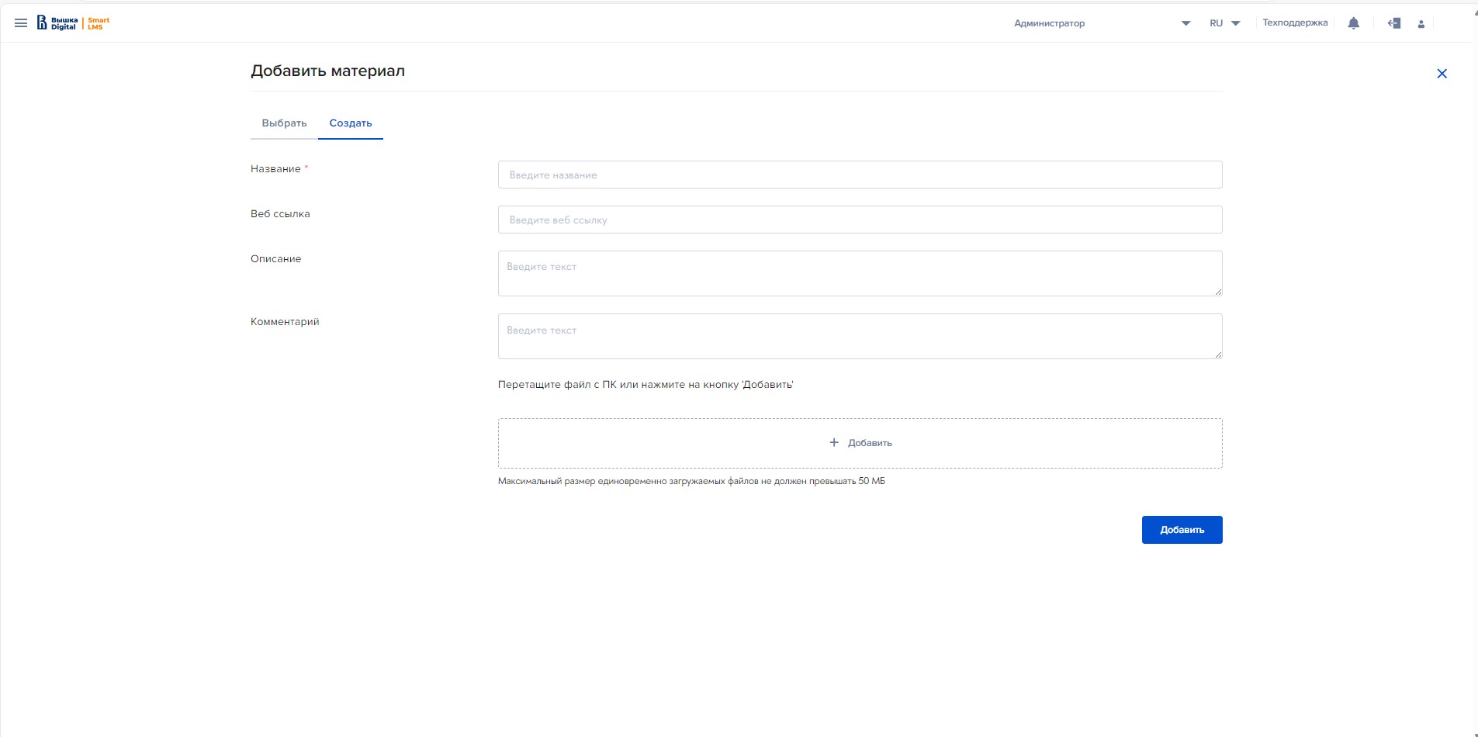
Task: Click inside the Комментарий text area
Action: [x=860, y=336]
